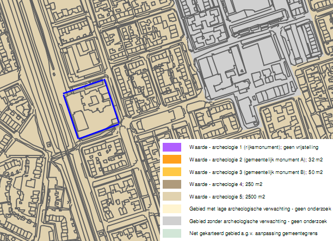Click the grey zonder verwachting legend swatch
The height and width of the screenshot is (241, 333).
[172, 221]
